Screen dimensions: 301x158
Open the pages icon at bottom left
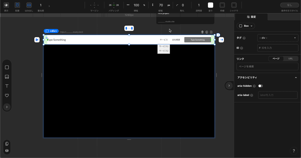pyautogui.click(x=7, y=144)
